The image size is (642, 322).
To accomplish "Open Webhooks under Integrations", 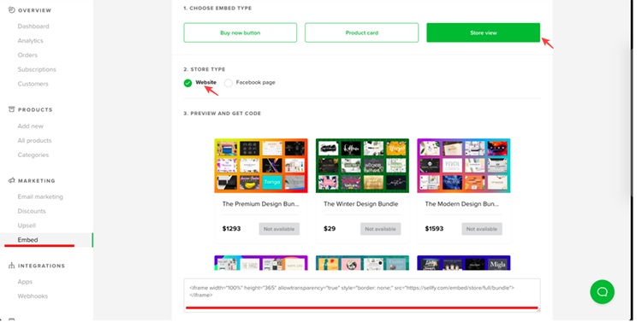I will click(33, 296).
